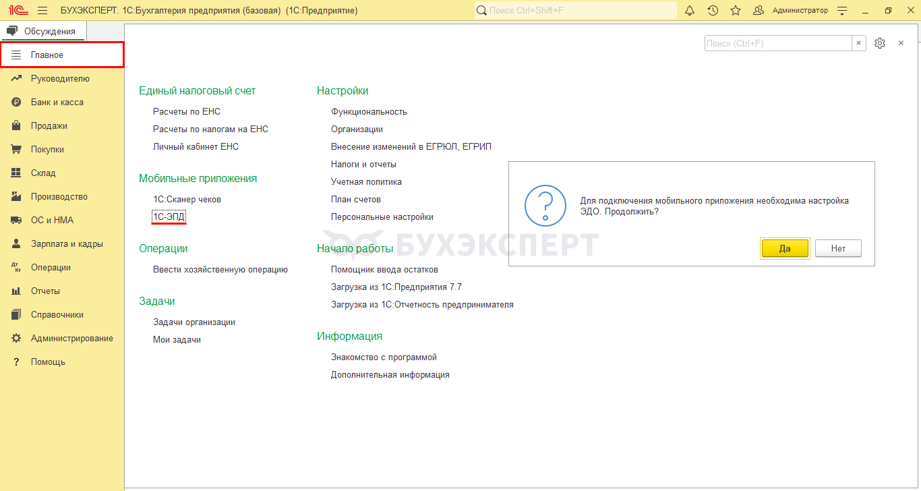Open the 1С-ЭПД link

(169, 216)
